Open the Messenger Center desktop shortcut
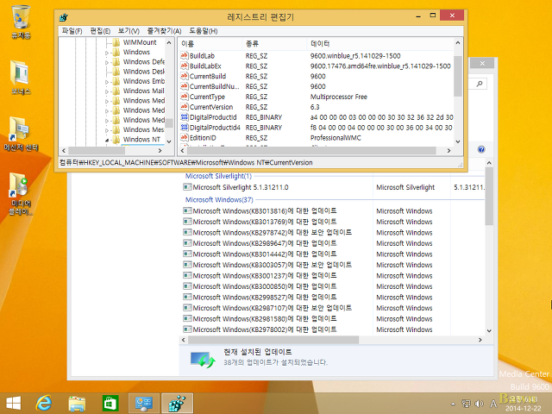The width and height of the screenshot is (552, 414). tap(21, 134)
